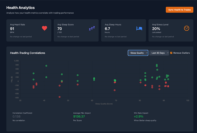Click the red heart rate icon

44,28
